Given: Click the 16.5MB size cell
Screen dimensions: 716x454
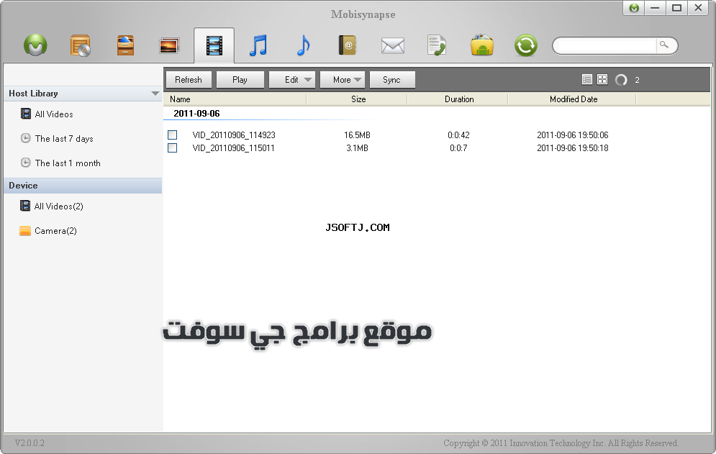Looking at the screenshot, I should pos(357,135).
